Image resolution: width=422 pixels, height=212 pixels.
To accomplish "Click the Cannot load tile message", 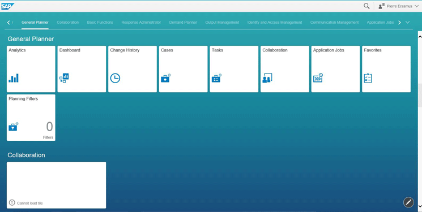I will pos(29,203).
